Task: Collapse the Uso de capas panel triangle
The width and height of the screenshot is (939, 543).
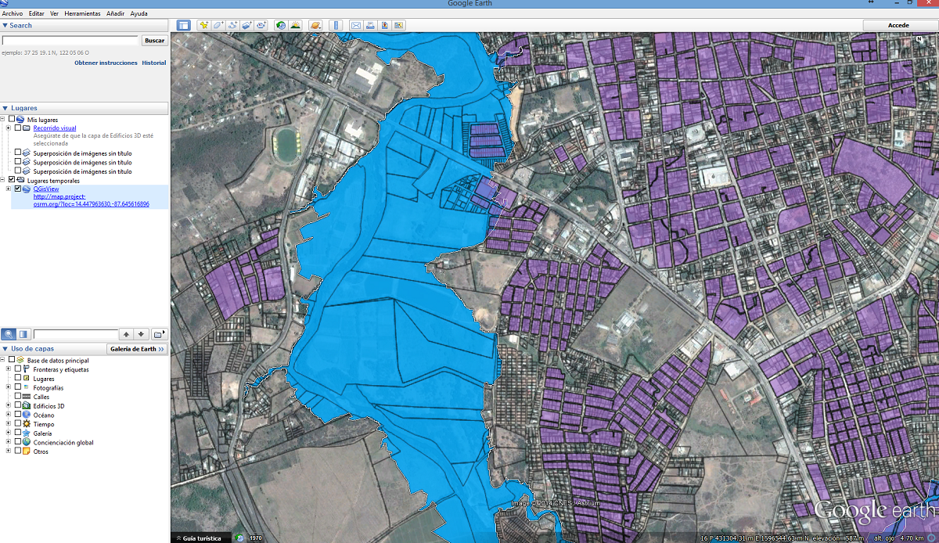Action: [x=5, y=349]
